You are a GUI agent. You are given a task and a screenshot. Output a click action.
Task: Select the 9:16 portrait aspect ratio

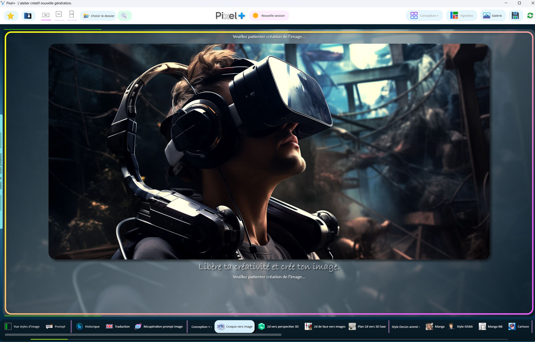click(72, 15)
